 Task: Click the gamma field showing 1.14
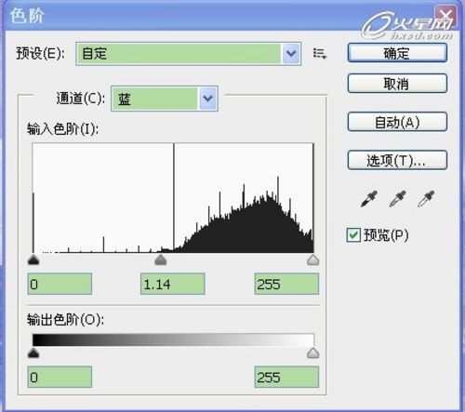pos(173,284)
